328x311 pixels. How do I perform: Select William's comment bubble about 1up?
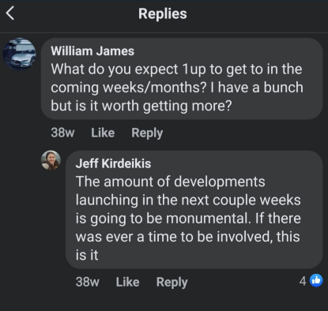[x=182, y=79]
